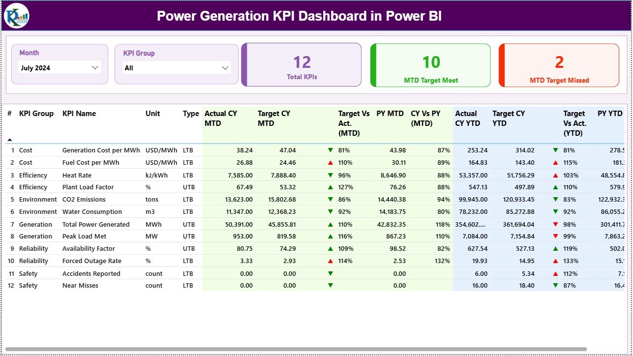Sort by the KPI Name column header
This screenshot has height=356, width=633.
tap(79, 114)
